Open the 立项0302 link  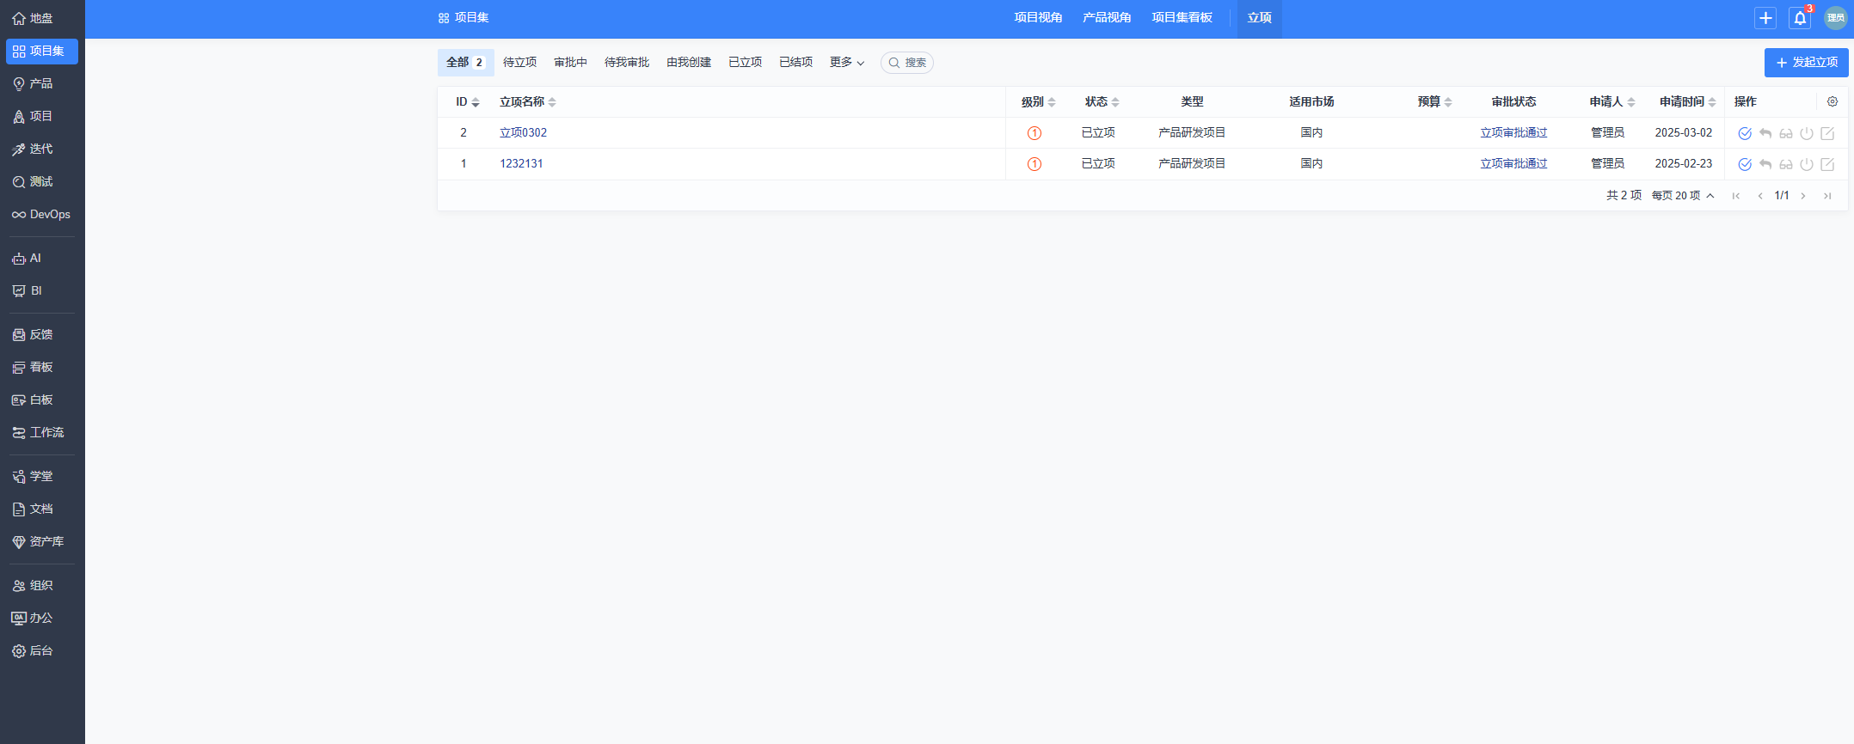523,133
